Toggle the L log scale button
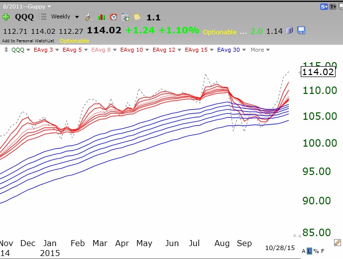Image resolution: width=343 pixels, height=259 pixels. tap(309, 251)
